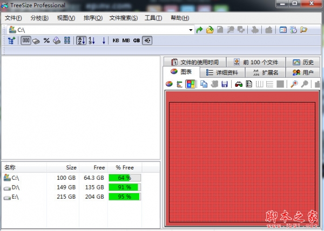This screenshot has height=231, width=324.
Task: Switch to the 图表 tab
Action: click(x=181, y=72)
